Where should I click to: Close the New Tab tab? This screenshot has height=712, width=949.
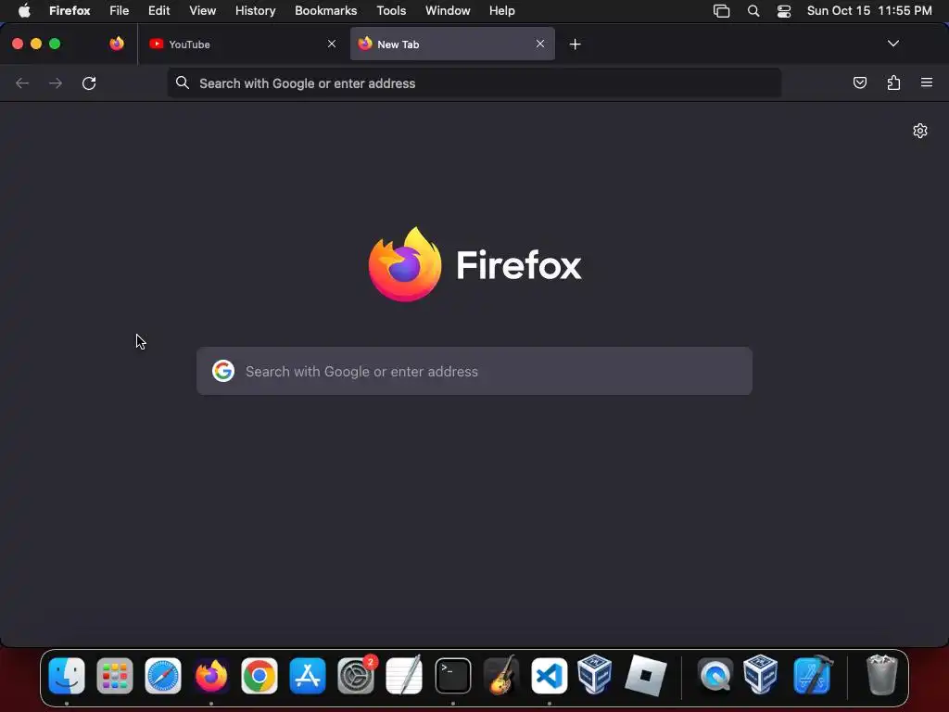540,44
